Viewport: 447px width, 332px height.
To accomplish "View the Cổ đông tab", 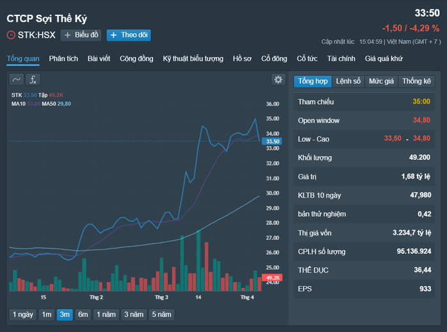I will click(x=274, y=59).
